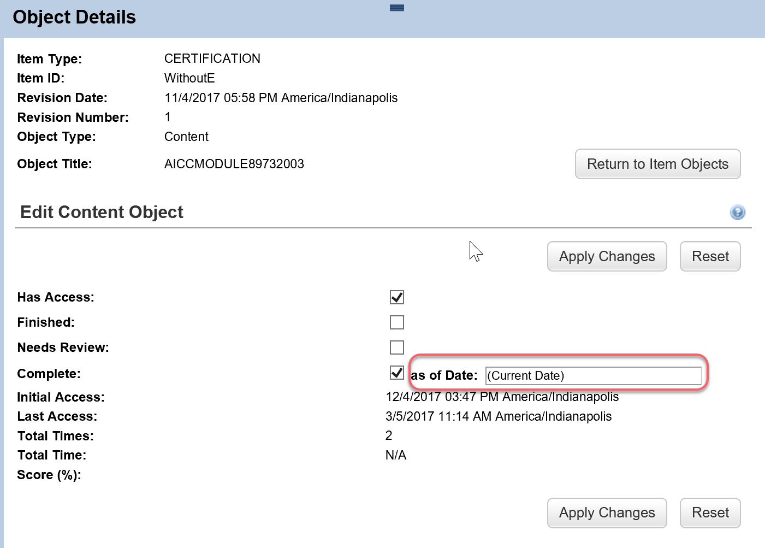
Task: Click the Last Access label
Action: click(x=57, y=416)
